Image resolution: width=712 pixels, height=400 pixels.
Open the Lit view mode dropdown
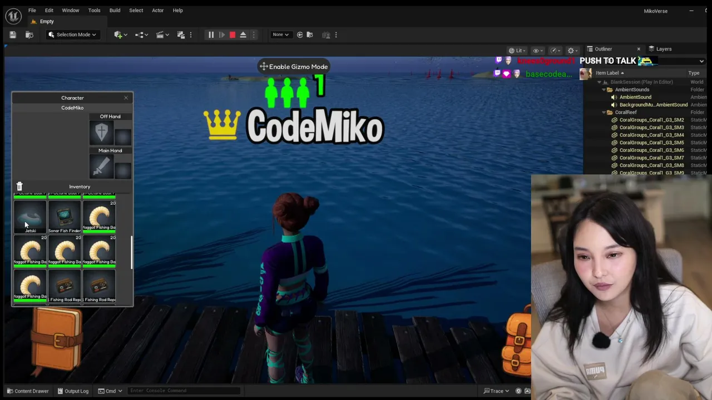[x=517, y=51]
